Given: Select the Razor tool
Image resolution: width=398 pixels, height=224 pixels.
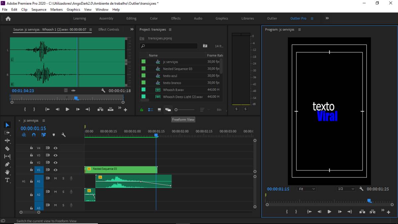Looking at the screenshot, I should click(7, 149).
